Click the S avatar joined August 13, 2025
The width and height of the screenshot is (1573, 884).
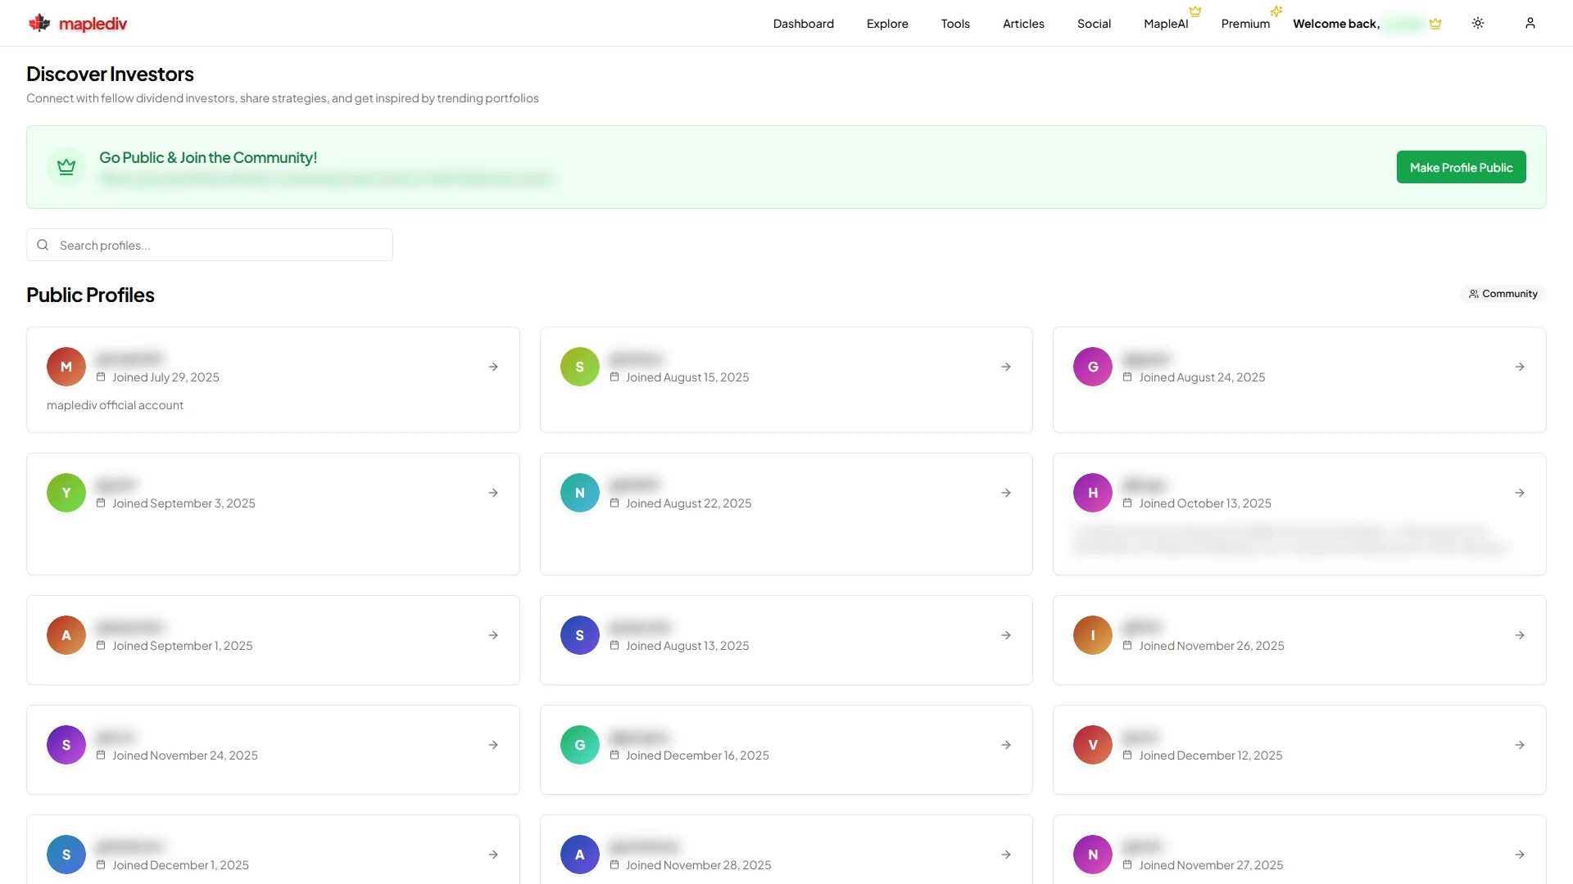[580, 635]
